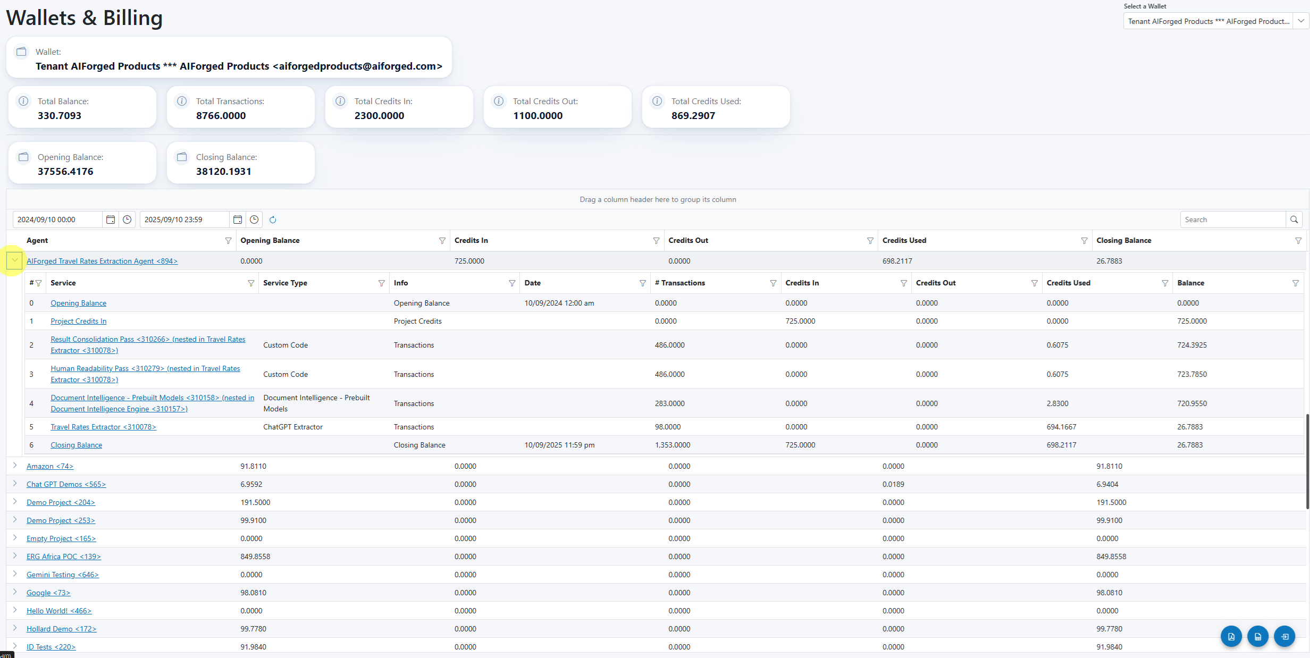Screen dimensions: 1310x658
Task: Open AIForged Travel Rates Extraction Agent <894> link
Action: tap(102, 261)
